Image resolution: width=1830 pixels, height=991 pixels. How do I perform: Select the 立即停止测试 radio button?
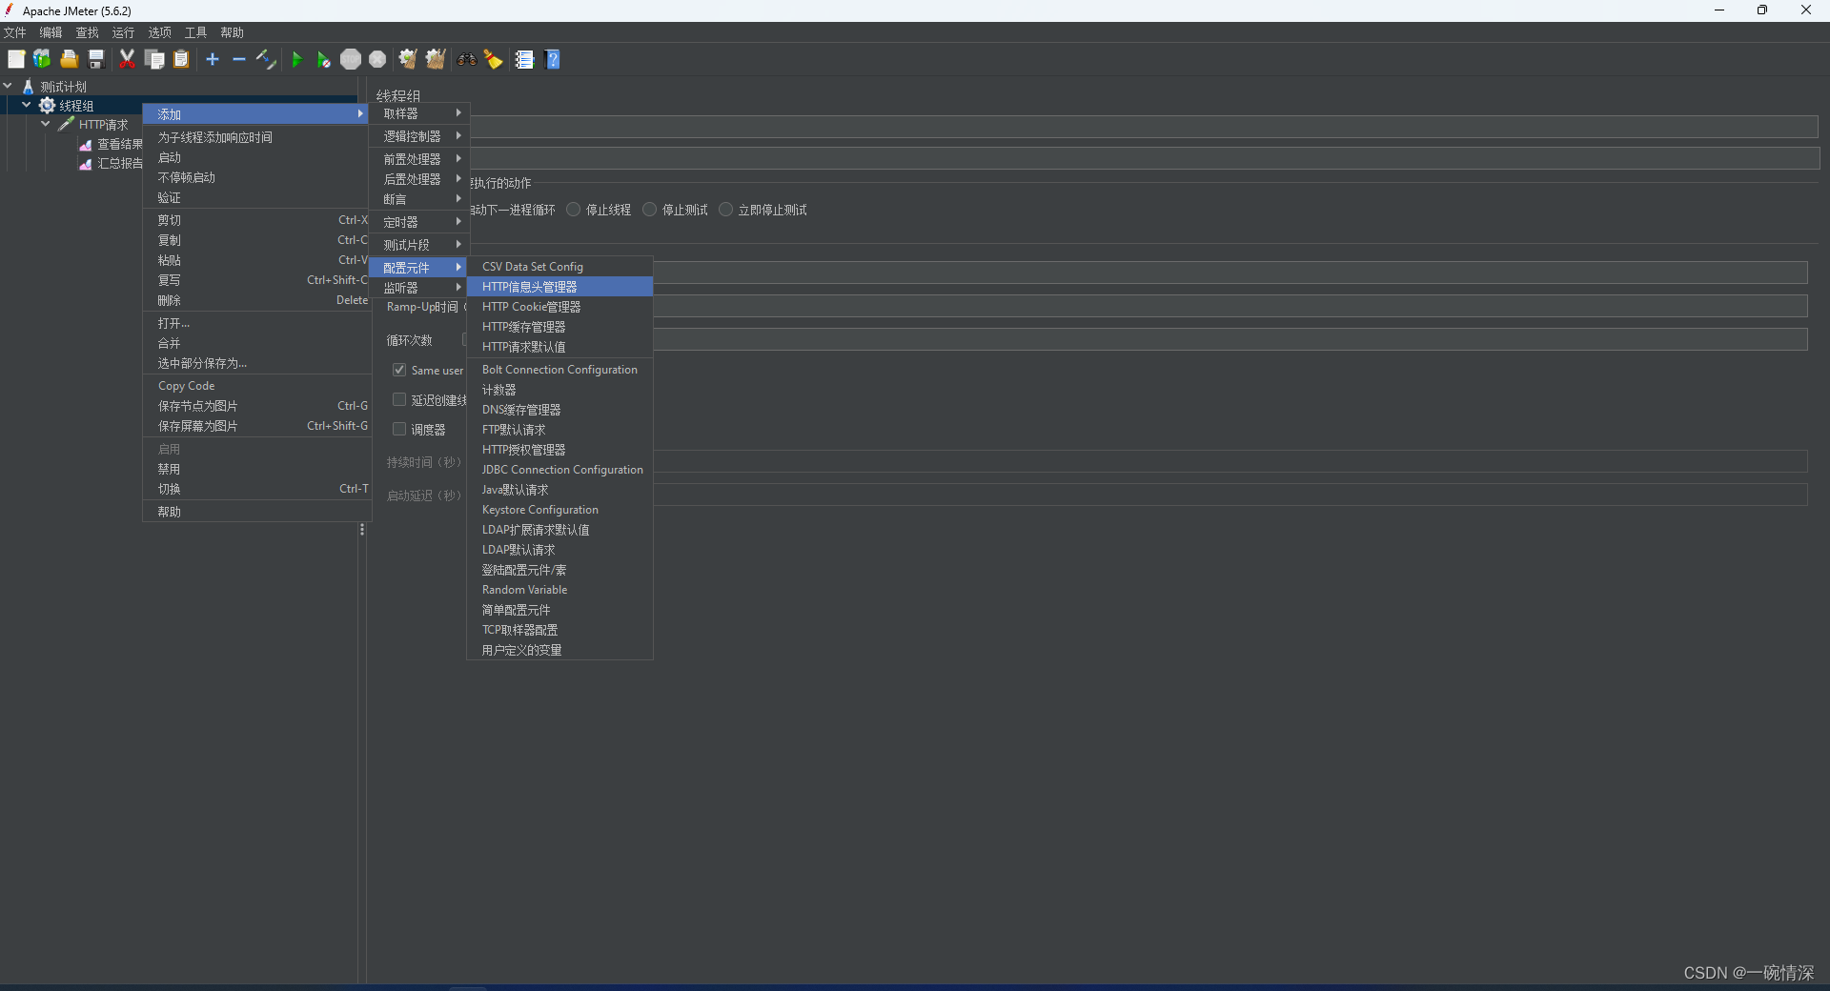tap(725, 210)
